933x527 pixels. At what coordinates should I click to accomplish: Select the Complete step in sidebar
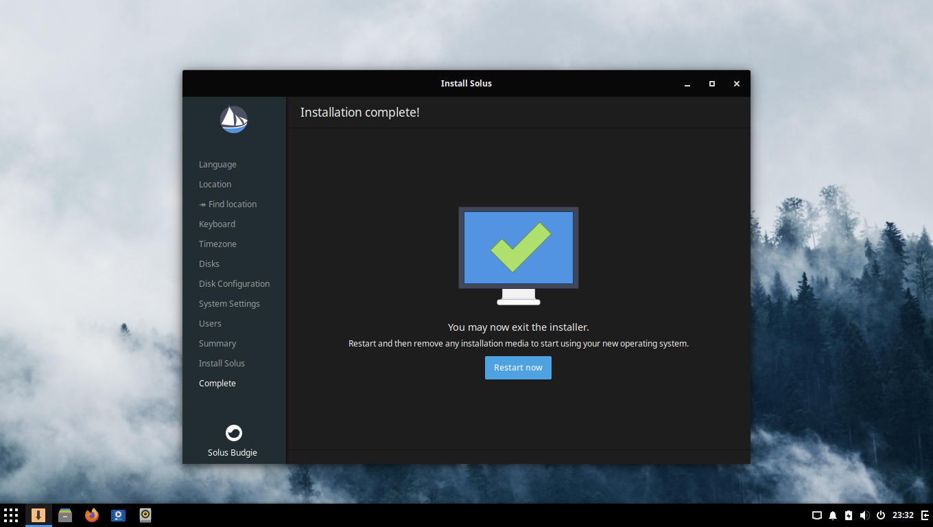217,384
